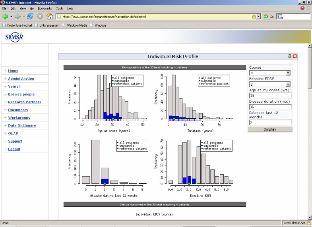Open the View menu
Screen dimensions: 312x227
[x=23, y=8]
